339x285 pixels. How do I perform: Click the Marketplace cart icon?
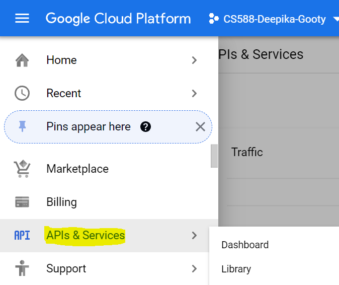pyautogui.click(x=22, y=169)
